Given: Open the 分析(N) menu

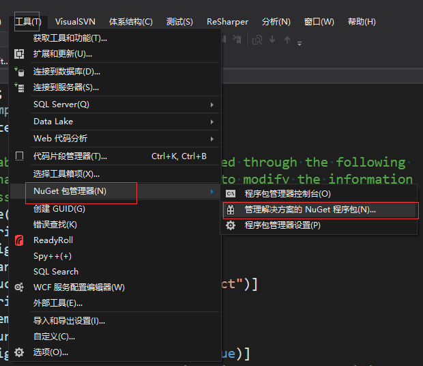Looking at the screenshot, I should click(x=276, y=22).
